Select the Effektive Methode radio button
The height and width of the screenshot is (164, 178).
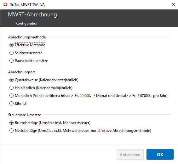(11, 45)
